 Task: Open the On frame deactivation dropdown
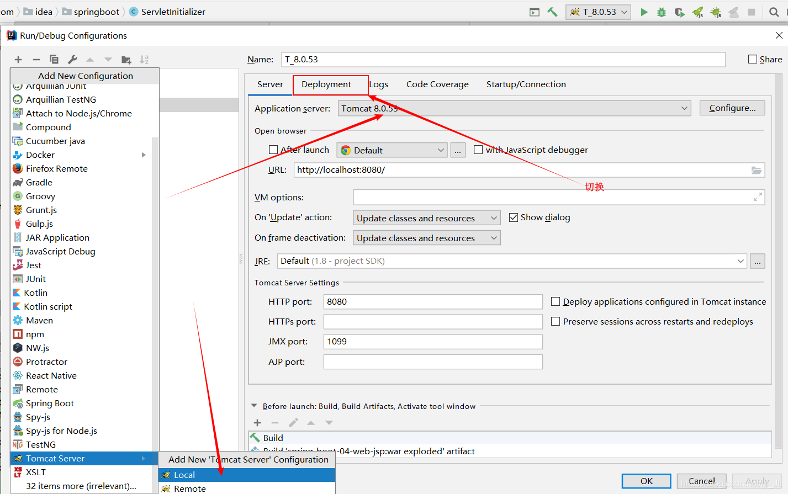point(427,238)
